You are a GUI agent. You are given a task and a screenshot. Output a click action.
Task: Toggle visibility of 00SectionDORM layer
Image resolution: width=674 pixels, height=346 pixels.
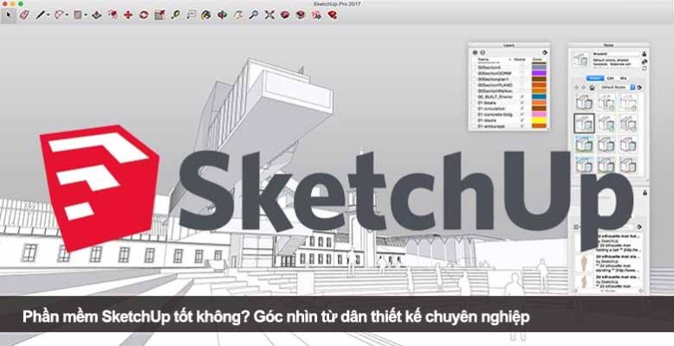[x=522, y=74]
